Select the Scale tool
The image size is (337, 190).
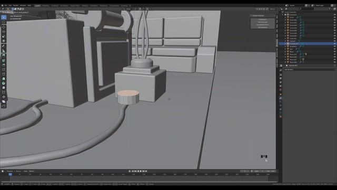(4, 36)
